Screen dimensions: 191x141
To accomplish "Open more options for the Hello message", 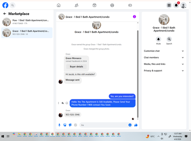I will click(58, 103).
